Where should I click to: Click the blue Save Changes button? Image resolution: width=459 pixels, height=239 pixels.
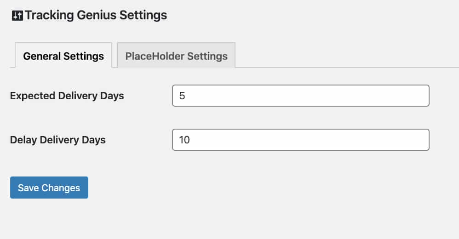pyautogui.click(x=49, y=188)
